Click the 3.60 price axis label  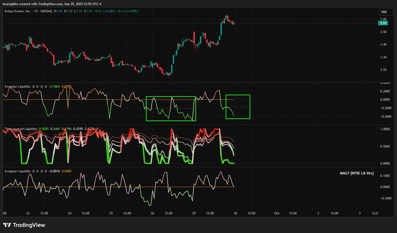(383, 19)
